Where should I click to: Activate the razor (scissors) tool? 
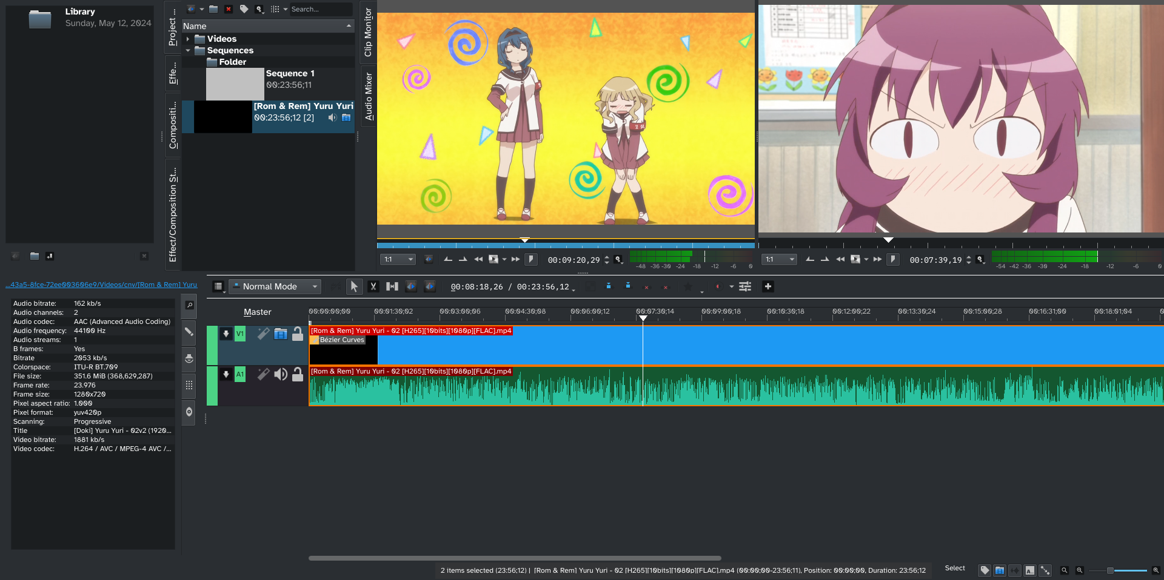[x=373, y=286]
